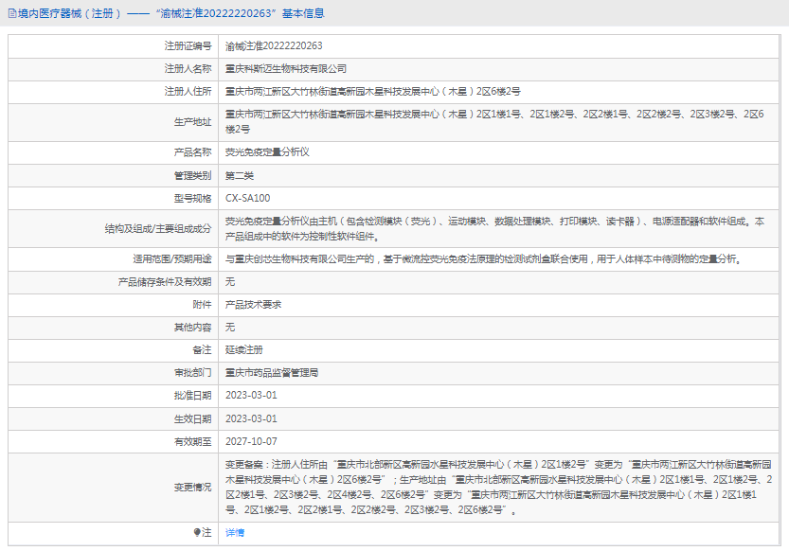Screen dimensions: 789x551
Task: Select registrant name 重庆科斯迈生物科技有限公司
Action: tap(286, 69)
